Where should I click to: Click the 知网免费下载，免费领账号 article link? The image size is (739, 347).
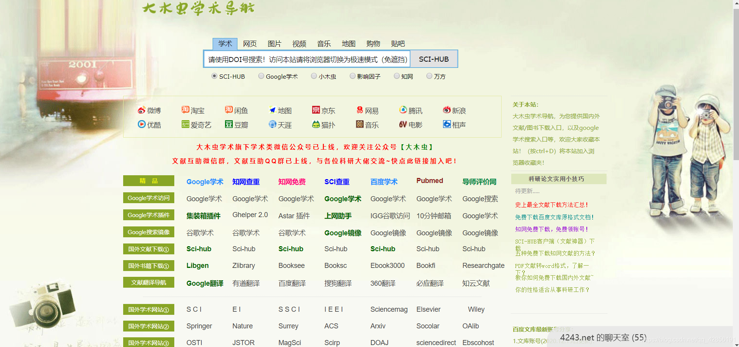(x=552, y=229)
